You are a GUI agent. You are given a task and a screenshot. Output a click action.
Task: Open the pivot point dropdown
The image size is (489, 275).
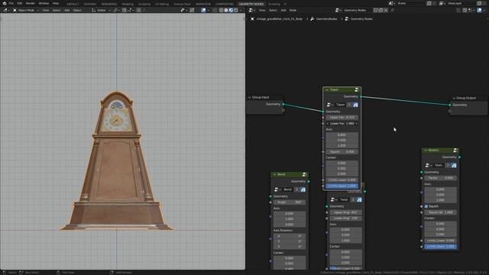116,10
